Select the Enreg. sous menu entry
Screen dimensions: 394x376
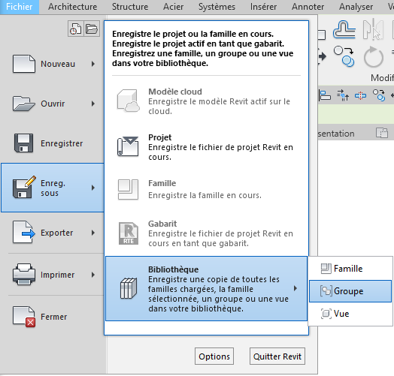coord(53,188)
